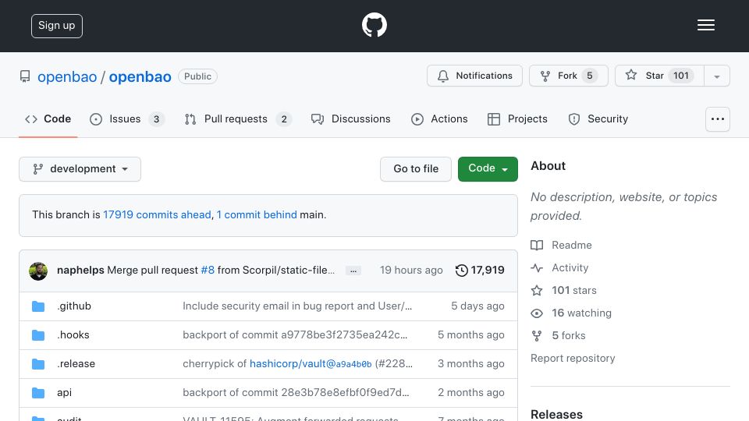This screenshot has width=749, height=421.
Task: Click the fork icon beside 5 forks
Action: [537, 335]
